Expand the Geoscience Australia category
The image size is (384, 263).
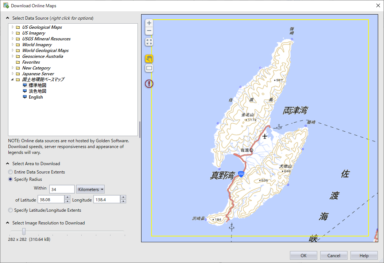pyautogui.click(x=13, y=56)
